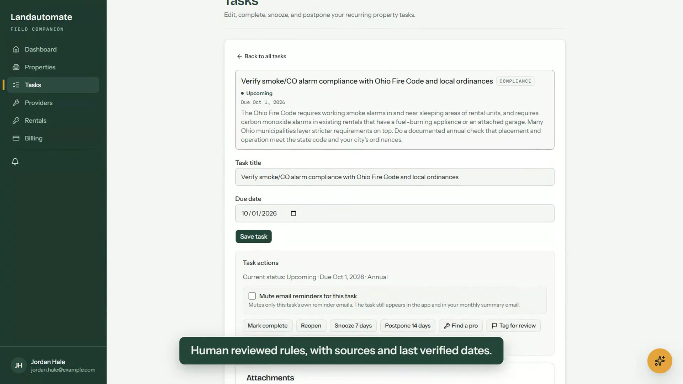The width and height of the screenshot is (683, 384).
Task: Click the Attachments heading
Action: pyautogui.click(x=270, y=378)
